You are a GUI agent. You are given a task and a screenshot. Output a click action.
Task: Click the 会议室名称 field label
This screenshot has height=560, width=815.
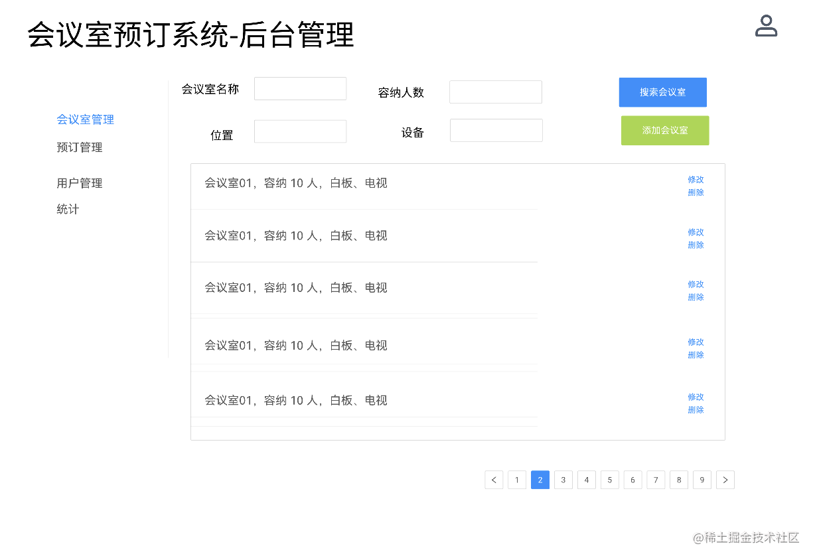tap(210, 89)
